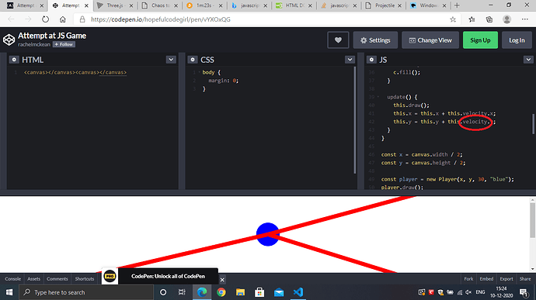Click the muted volume tray icon

click(x=468, y=292)
